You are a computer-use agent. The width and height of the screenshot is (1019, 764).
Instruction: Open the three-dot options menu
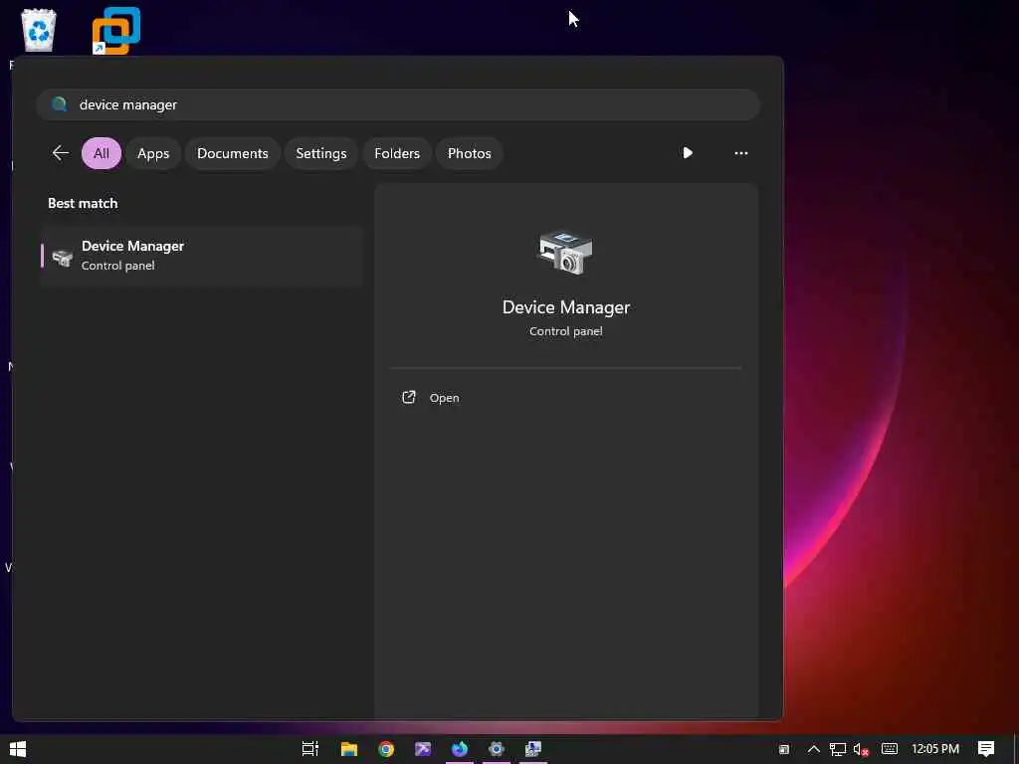pyautogui.click(x=740, y=153)
